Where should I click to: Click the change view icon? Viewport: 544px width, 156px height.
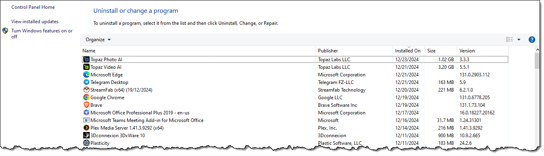(x=509, y=40)
